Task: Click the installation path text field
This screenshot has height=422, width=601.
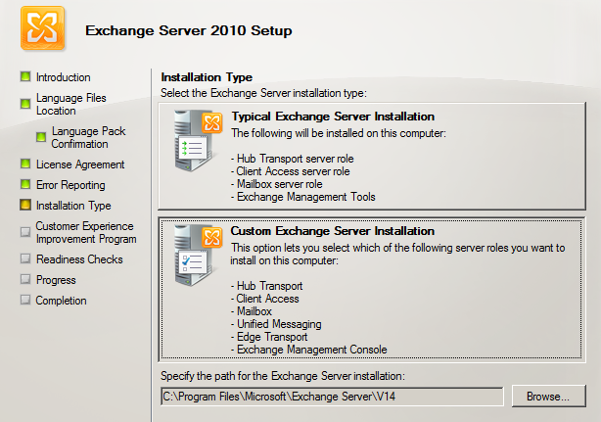Action: [x=332, y=396]
